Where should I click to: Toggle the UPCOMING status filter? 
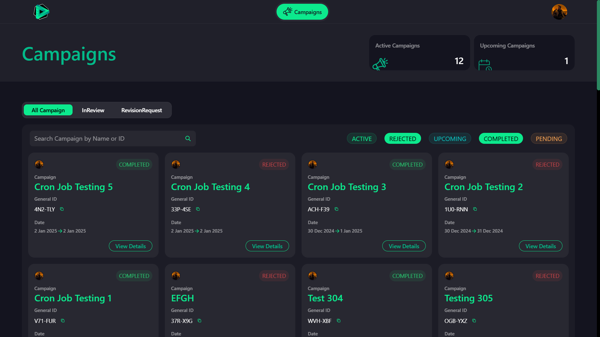click(x=450, y=138)
